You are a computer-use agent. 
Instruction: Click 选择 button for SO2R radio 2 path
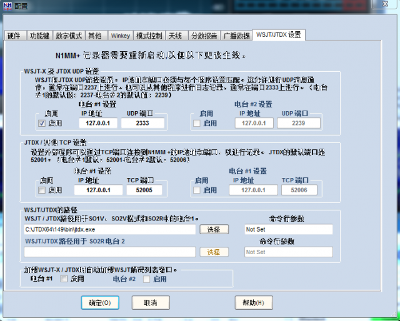pyautogui.click(x=214, y=252)
